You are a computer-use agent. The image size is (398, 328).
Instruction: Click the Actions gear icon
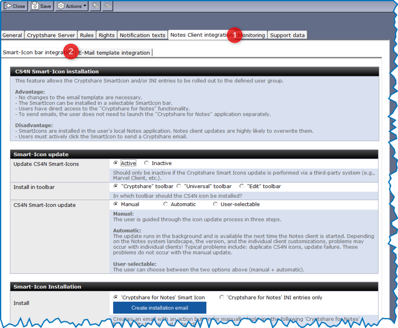[61, 6]
